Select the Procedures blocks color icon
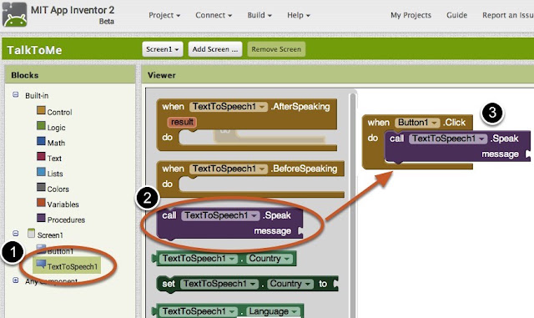534x318 pixels. (x=41, y=218)
